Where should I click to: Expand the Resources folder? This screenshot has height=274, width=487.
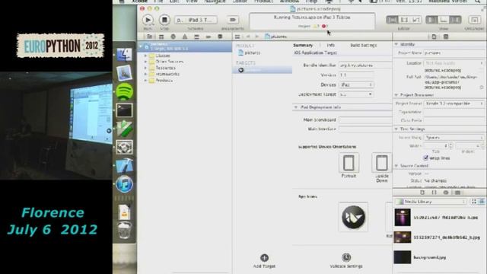(145, 68)
